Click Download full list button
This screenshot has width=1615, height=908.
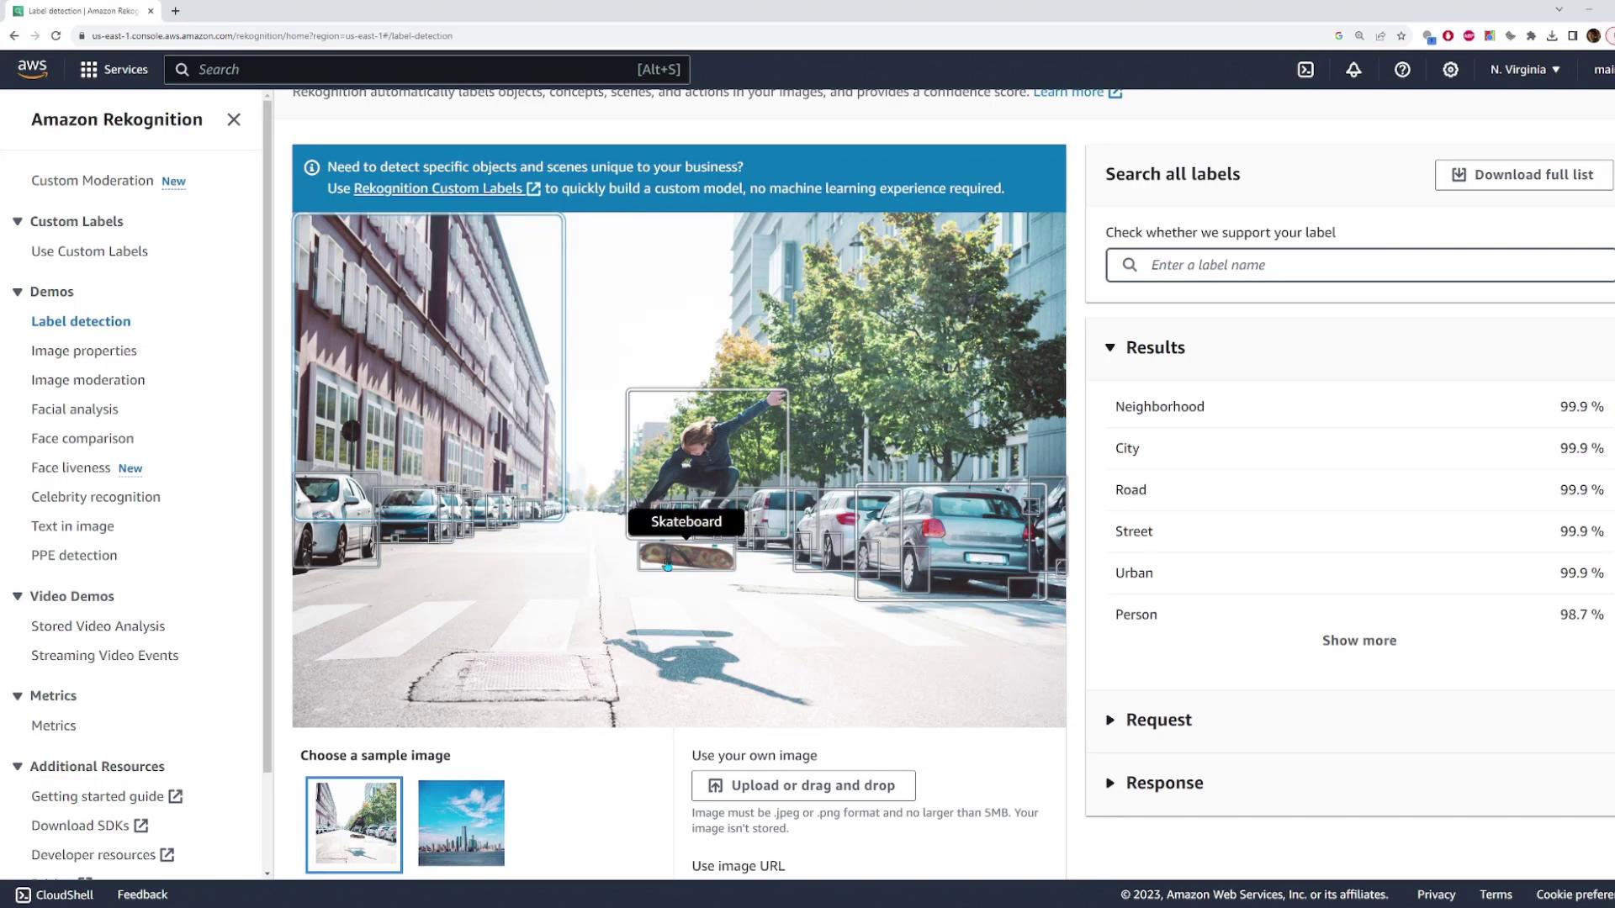pos(1523,175)
